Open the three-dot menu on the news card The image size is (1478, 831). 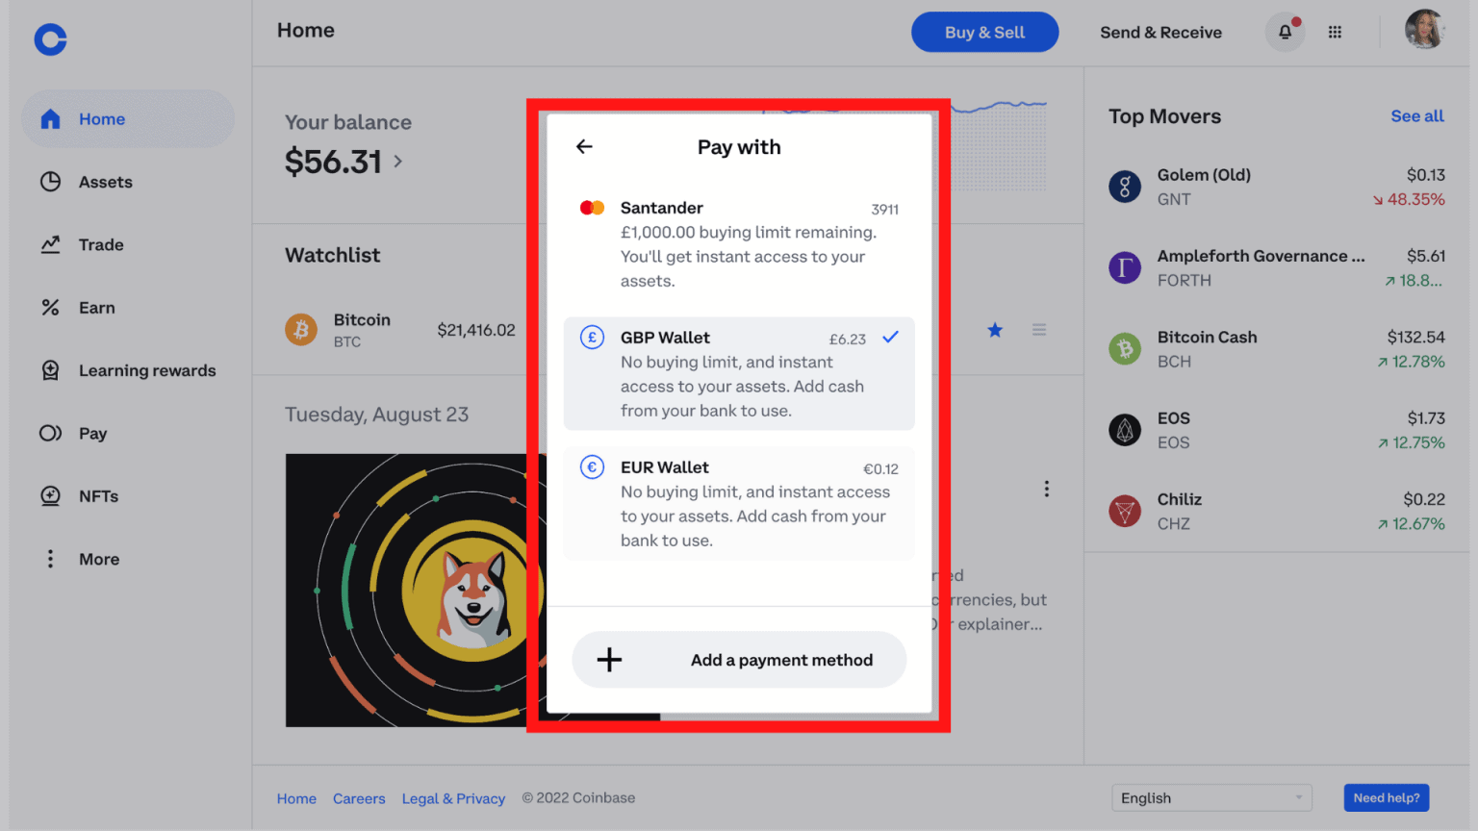[1046, 489]
